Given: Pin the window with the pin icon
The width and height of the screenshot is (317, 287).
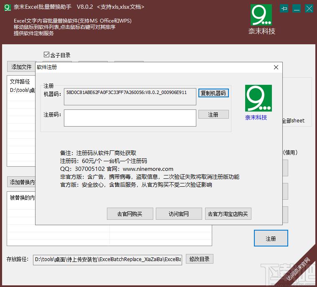Looking at the screenshot, I should click(x=284, y=8).
